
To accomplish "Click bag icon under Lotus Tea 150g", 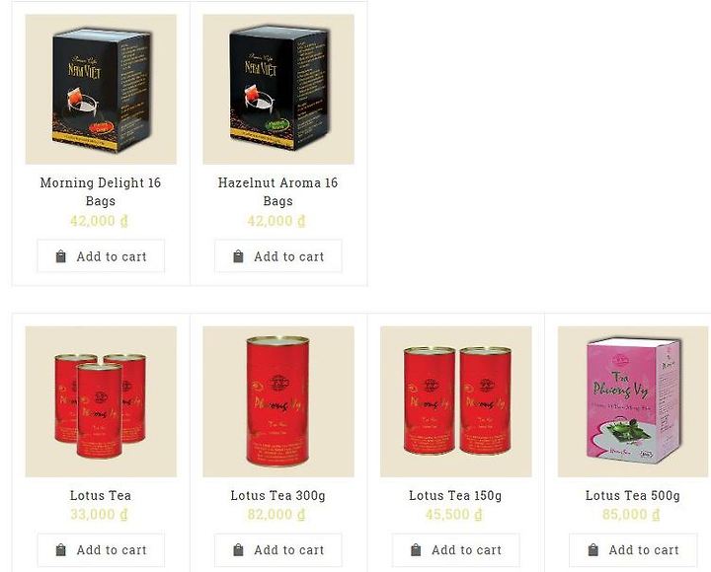I will pos(416,549).
